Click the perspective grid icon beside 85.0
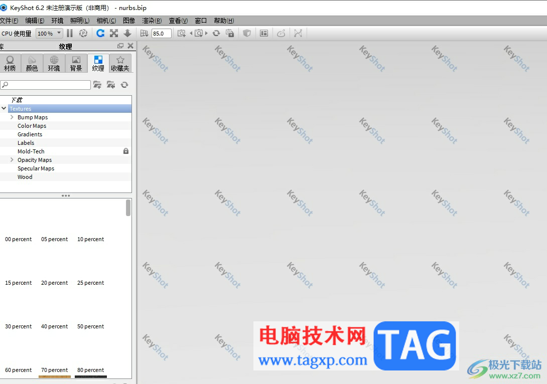The image size is (547, 384). [x=144, y=33]
